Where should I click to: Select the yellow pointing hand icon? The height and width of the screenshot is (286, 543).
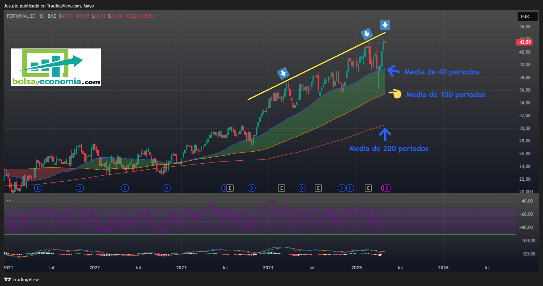395,94
